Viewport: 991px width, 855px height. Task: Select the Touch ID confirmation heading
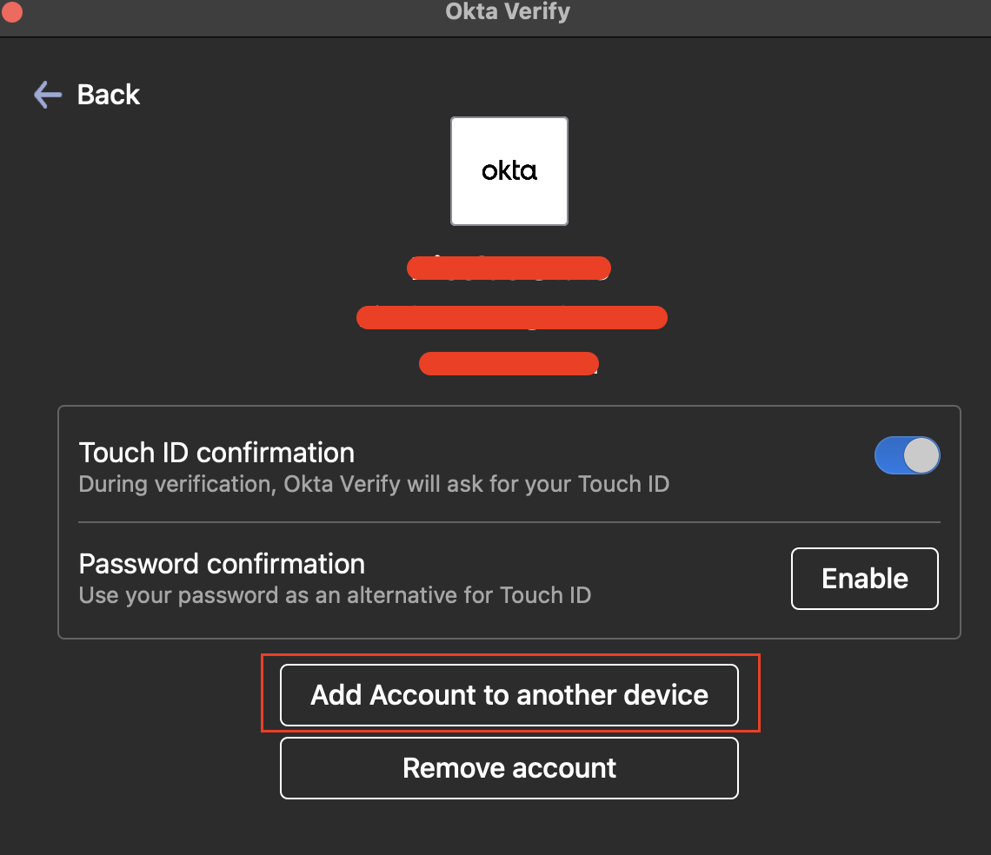(216, 453)
